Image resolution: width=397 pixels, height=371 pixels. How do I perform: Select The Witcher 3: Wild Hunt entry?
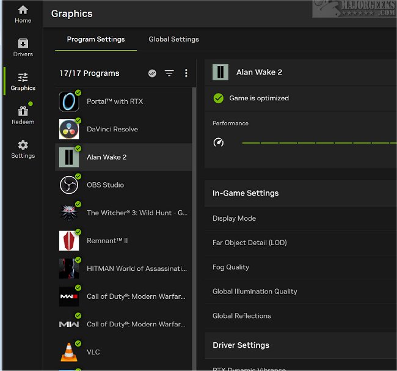click(x=136, y=213)
